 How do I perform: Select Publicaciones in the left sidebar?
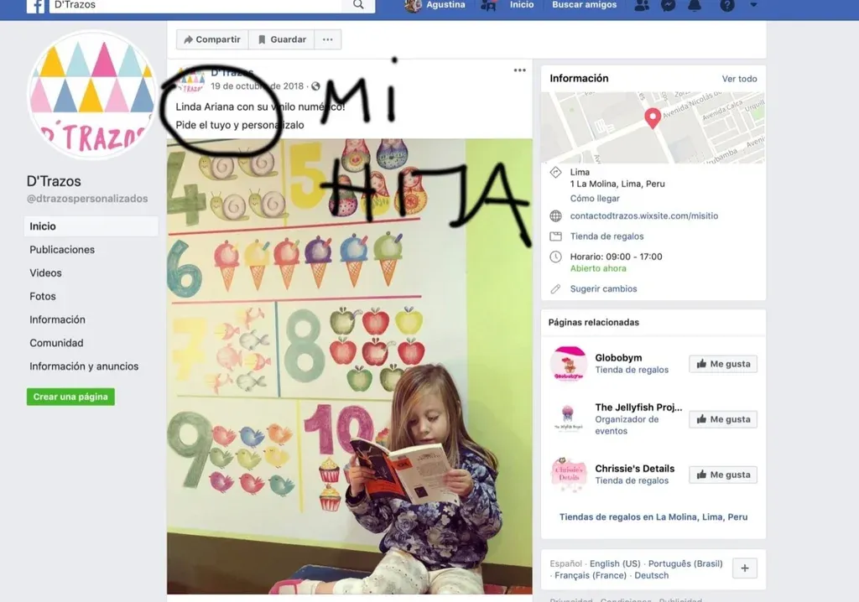pyautogui.click(x=62, y=249)
